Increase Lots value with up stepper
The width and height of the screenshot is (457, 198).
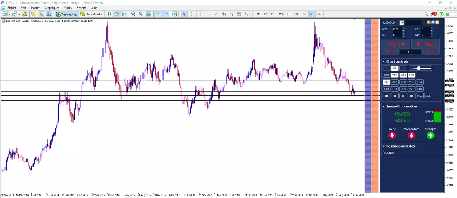[403, 28]
